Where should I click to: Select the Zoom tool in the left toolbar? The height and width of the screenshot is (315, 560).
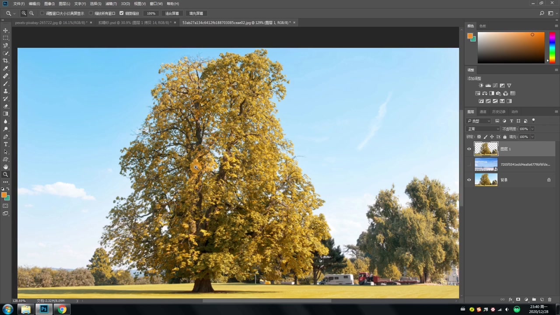(6, 174)
